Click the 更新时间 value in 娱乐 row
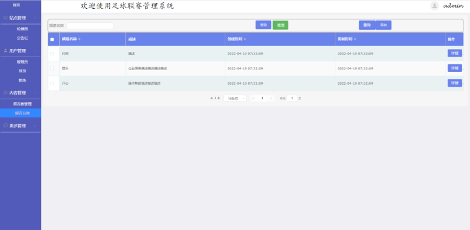This screenshot has height=230, width=470. point(355,68)
